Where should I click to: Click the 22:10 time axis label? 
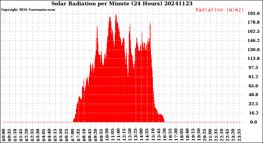(221, 135)
